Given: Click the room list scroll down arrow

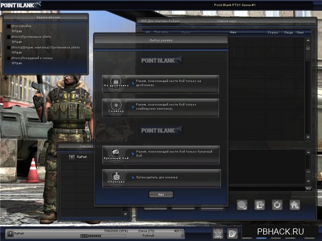Looking at the screenshot, I should (x=308, y=137).
